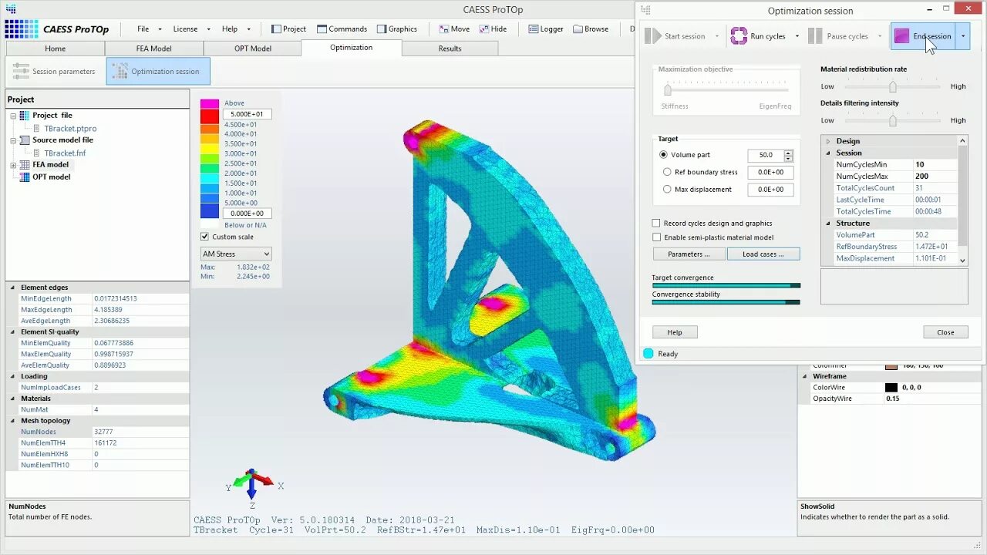
Task: End the optimization session
Action: 923,36
